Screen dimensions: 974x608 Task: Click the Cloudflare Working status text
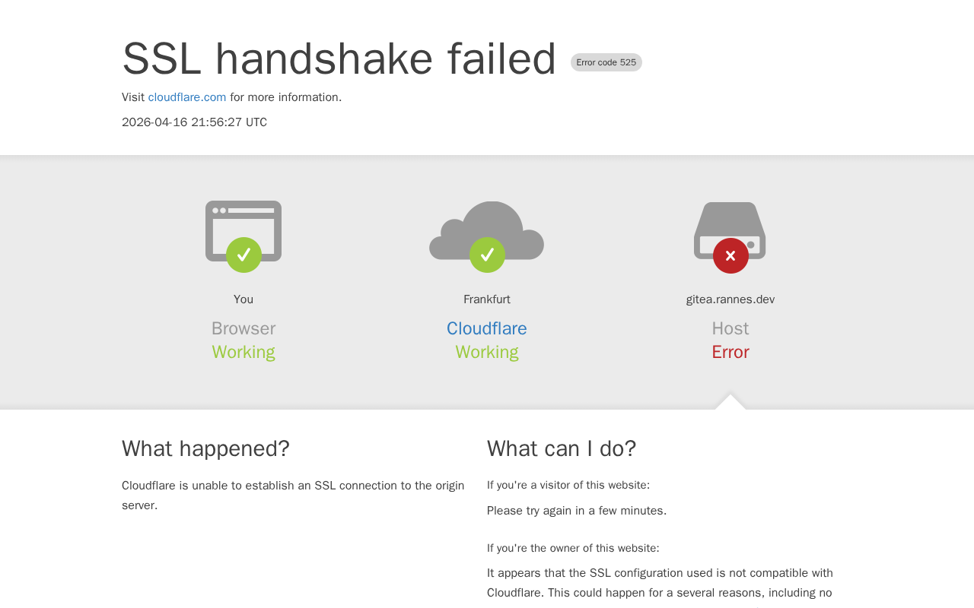coord(487,352)
